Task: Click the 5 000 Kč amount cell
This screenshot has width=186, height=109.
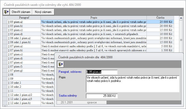Action: (x=160, y=46)
